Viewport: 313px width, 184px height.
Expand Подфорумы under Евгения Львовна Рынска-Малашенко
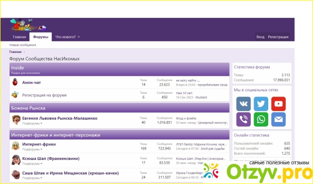point(32,123)
